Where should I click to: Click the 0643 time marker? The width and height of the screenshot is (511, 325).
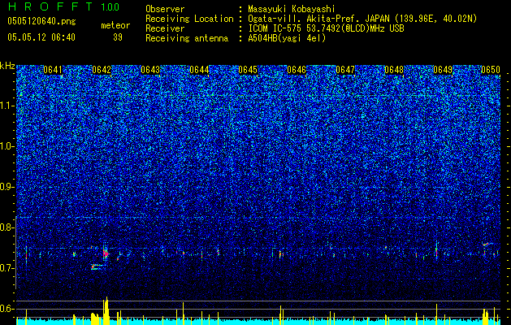click(x=150, y=70)
